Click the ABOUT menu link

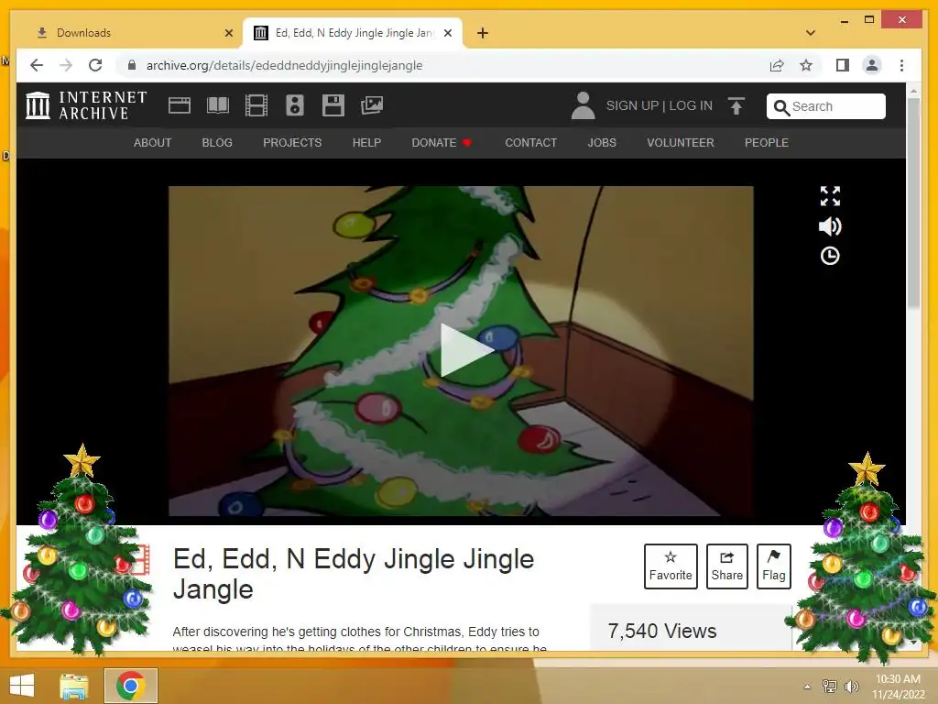pos(153,143)
